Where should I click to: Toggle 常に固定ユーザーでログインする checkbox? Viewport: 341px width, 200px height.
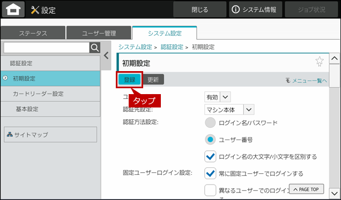210,173
